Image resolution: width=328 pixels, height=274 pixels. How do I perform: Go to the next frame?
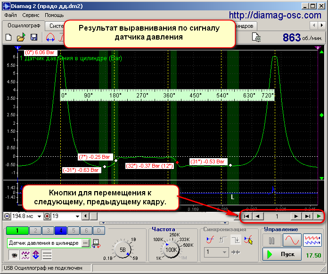296,216
